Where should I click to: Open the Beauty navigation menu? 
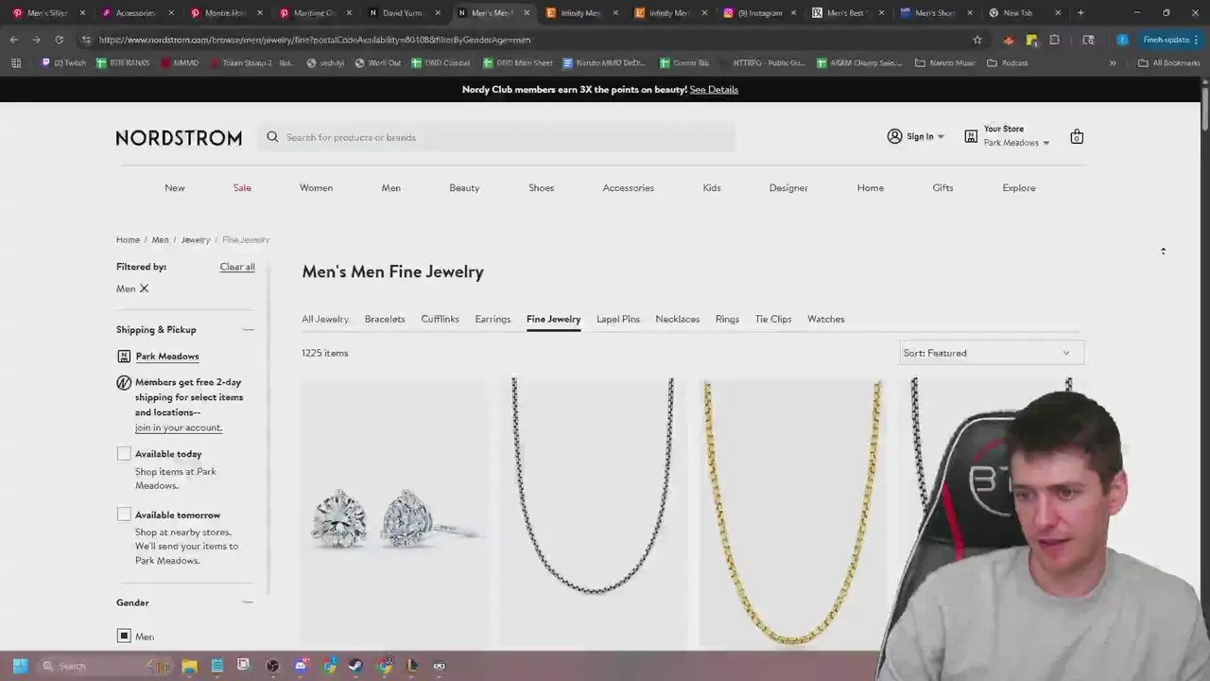(x=464, y=187)
